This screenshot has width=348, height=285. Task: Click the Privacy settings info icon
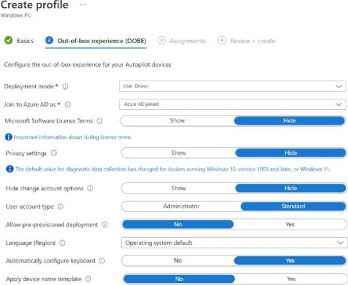point(54,153)
